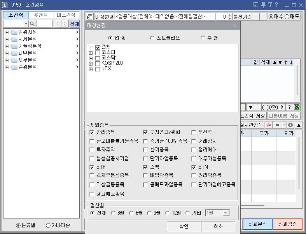This screenshot has width=306, height=234.
Task: Enable the 우선주 exclusion checkbox
Action: (x=194, y=132)
